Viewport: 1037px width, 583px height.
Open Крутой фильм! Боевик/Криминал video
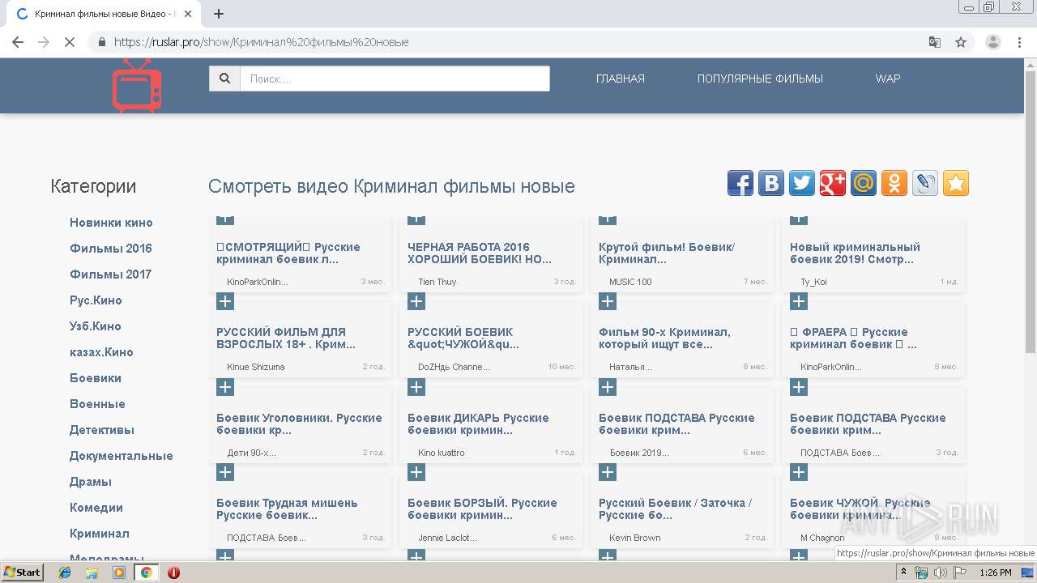[x=667, y=253]
